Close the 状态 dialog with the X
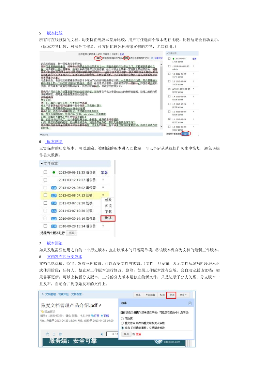Screen dimensions: 259x366 (190, 303)
